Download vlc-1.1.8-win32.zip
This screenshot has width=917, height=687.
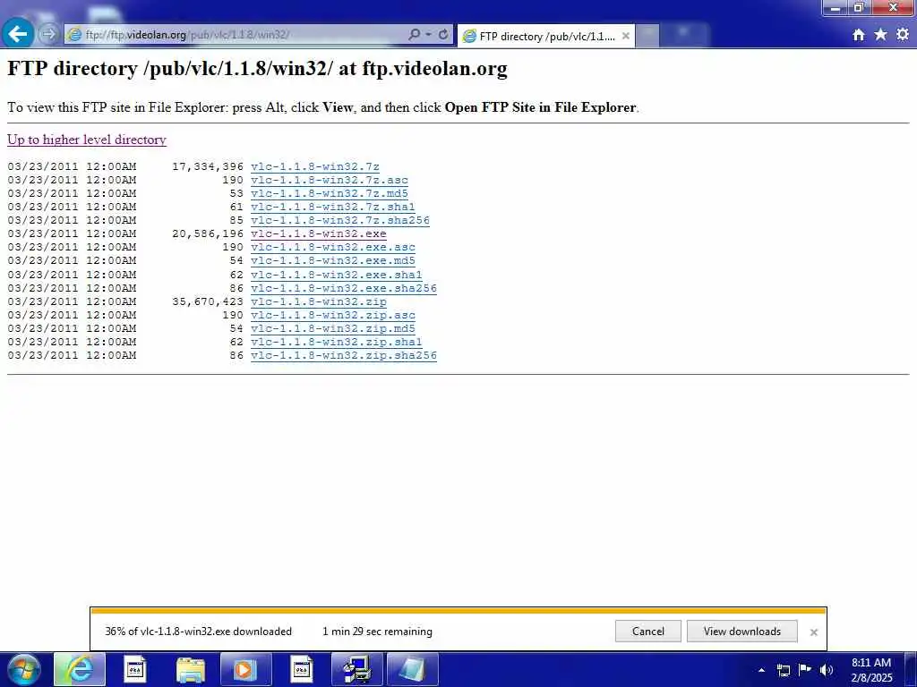tap(319, 301)
